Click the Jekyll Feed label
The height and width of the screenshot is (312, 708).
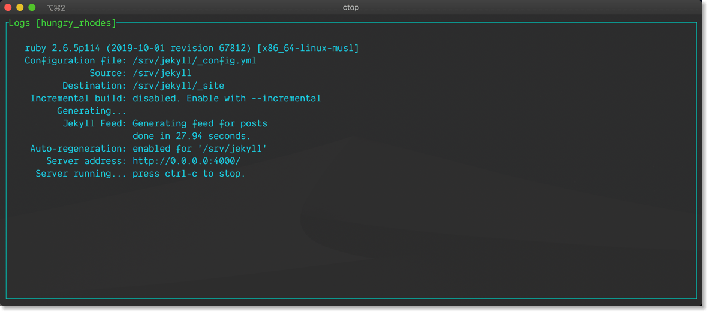[94, 123]
